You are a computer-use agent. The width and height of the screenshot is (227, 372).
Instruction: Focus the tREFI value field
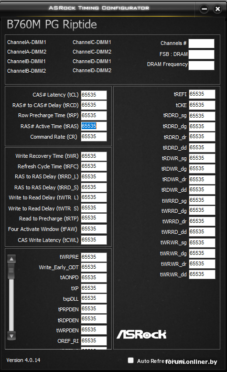click(202, 94)
